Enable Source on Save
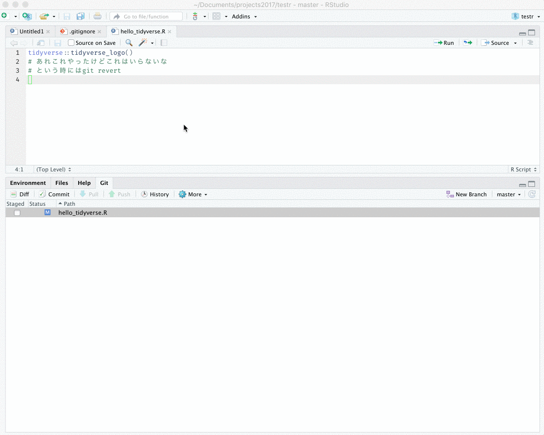This screenshot has width=544, height=435. pos(71,42)
